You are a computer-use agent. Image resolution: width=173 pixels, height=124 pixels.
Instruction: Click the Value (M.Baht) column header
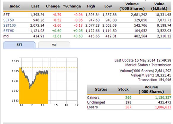pyautogui.click(x=159, y=6)
